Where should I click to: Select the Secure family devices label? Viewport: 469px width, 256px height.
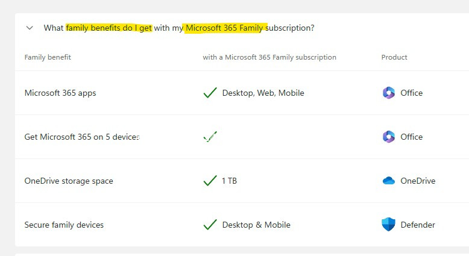(64, 225)
